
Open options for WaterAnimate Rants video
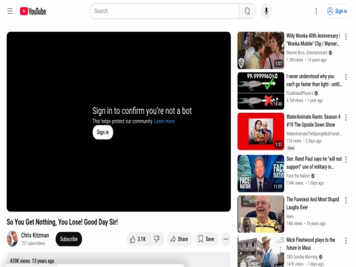click(346, 117)
